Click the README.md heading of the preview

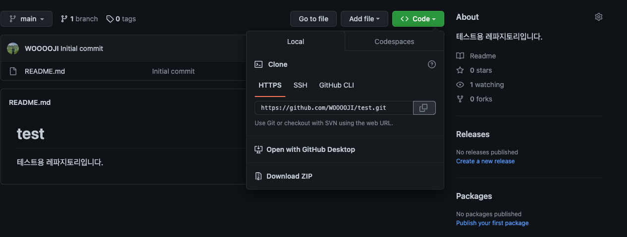click(30, 102)
